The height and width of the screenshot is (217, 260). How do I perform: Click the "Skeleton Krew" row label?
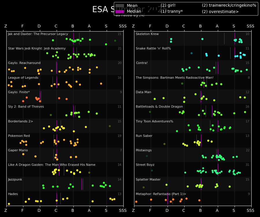pyautogui.click(x=147, y=34)
